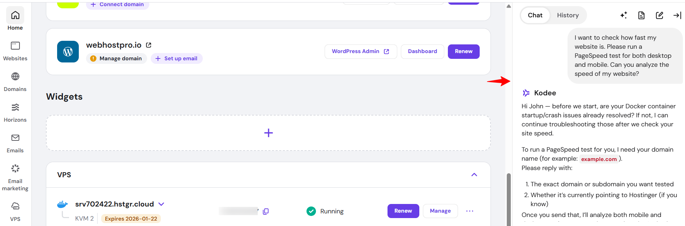Renew the webhostpro.io website
Screen dimensions: 685x226
463,52
